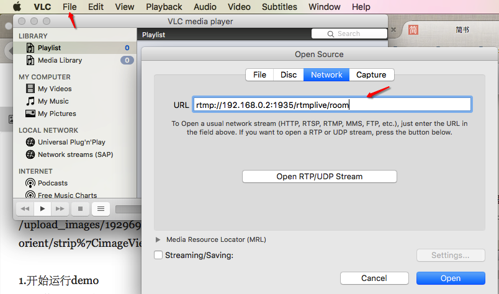Click the red 简 icon in browser tab
The image size is (499, 294).
click(413, 30)
